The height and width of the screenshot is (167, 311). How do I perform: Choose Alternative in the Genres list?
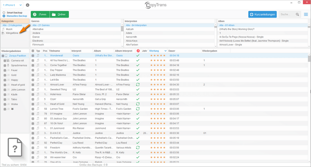[x=38, y=29]
